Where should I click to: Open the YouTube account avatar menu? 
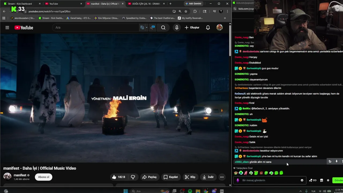pos(219,28)
